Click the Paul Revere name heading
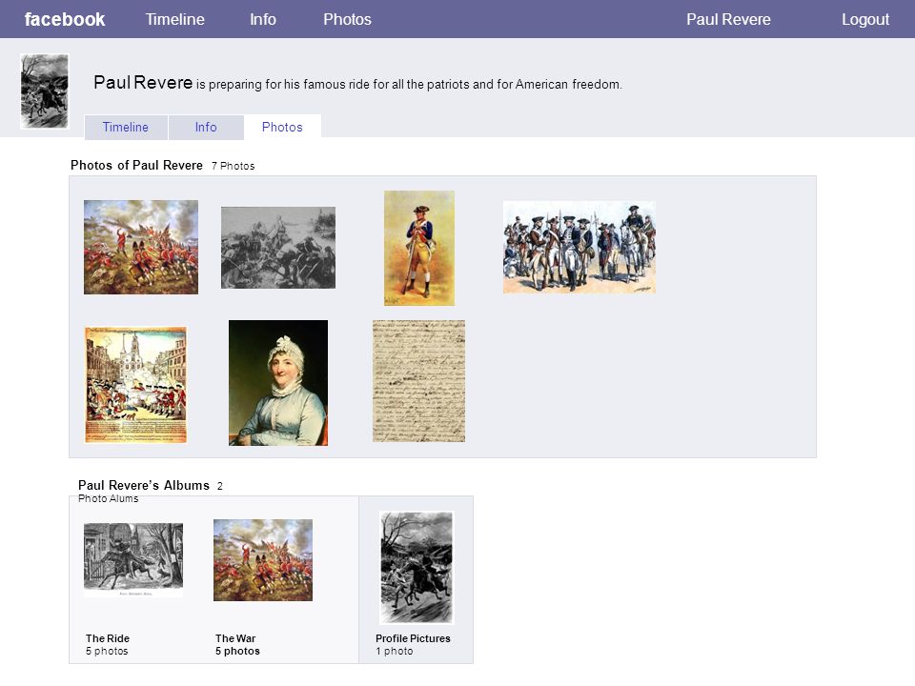This screenshot has width=915, height=686. click(143, 82)
